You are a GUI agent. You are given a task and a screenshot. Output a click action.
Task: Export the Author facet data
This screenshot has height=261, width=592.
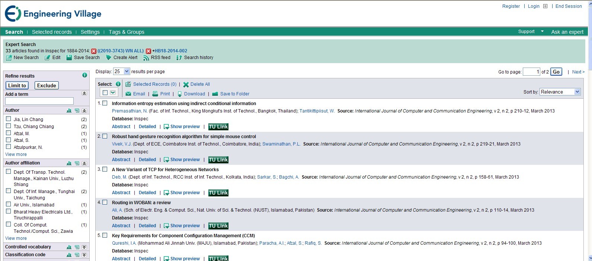pyautogui.click(x=77, y=111)
